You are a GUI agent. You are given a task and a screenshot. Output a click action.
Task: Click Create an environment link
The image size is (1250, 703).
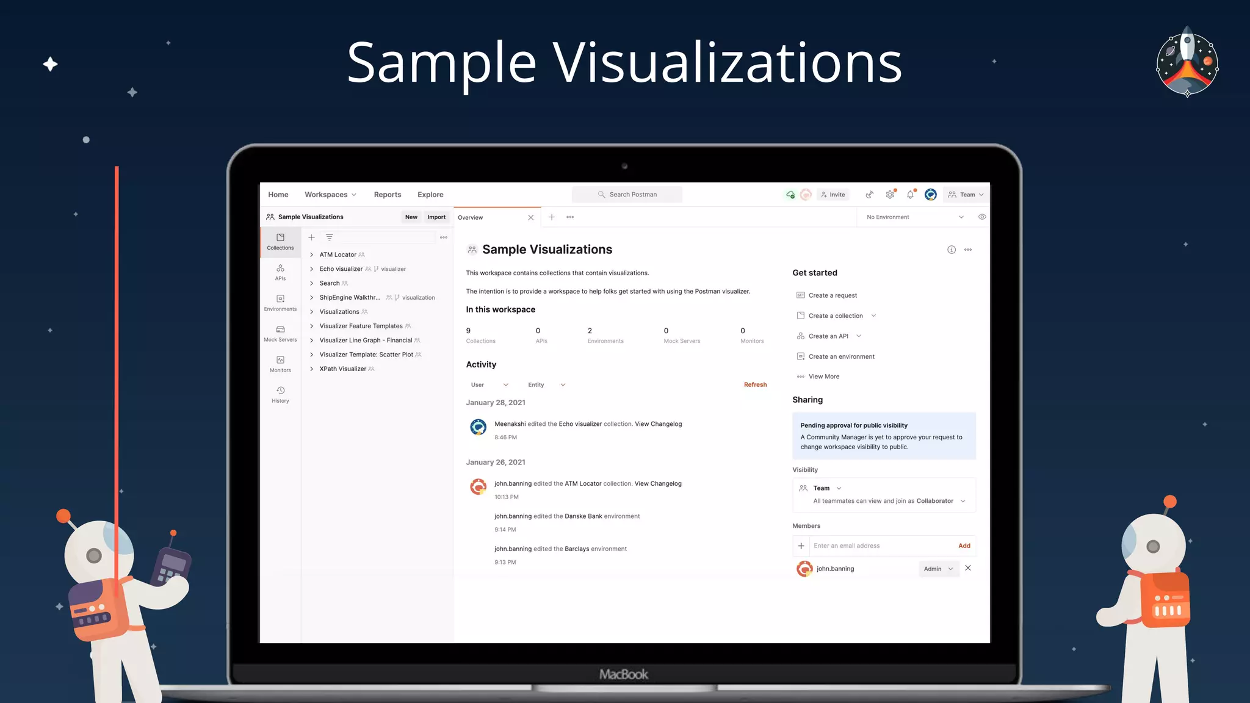(x=835, y=357)
